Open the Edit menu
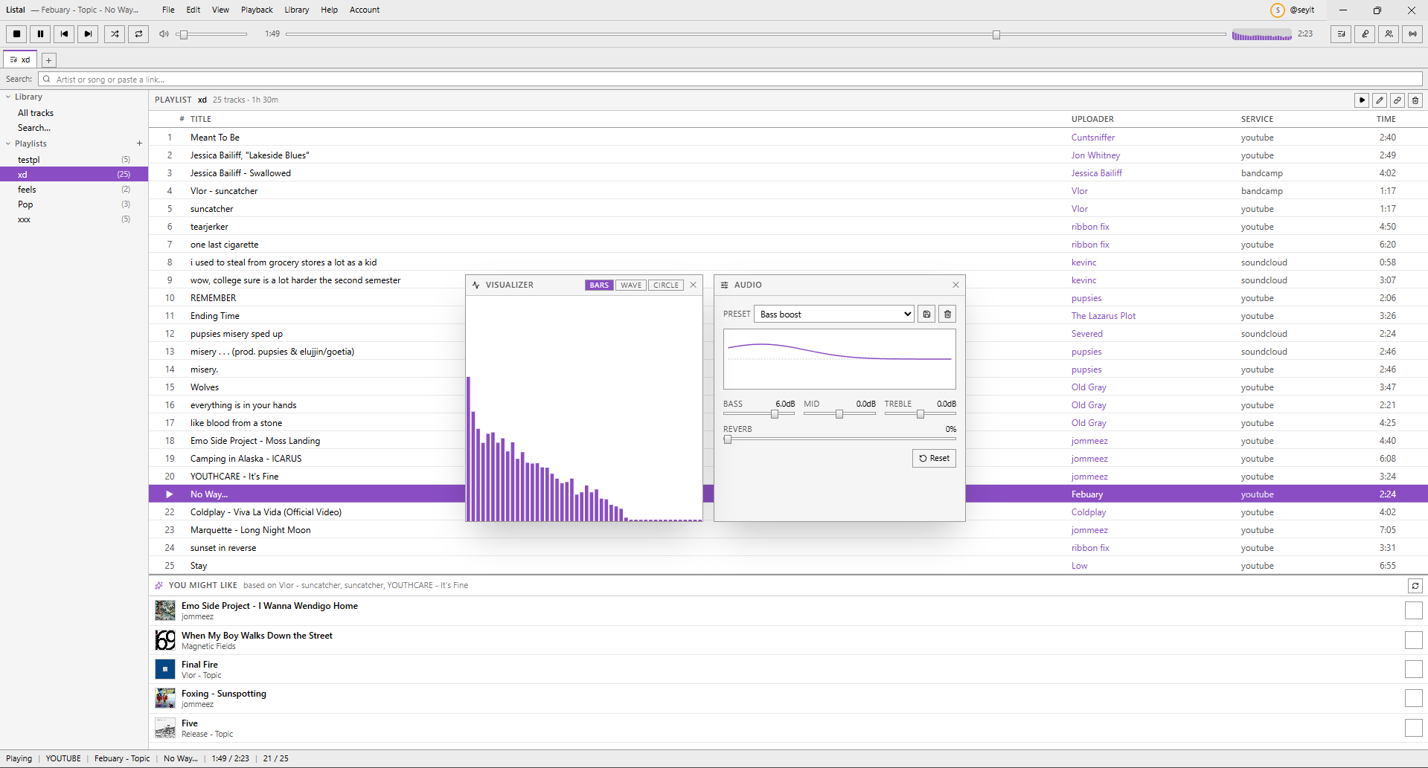This screenshot has height=768, width=1428. [193, 10]
